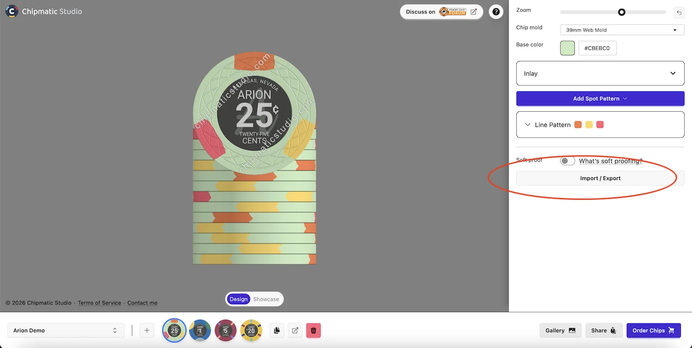Open What's soft proofing link
The height and width of the screenshot is (348, 692).
(610, 161)
